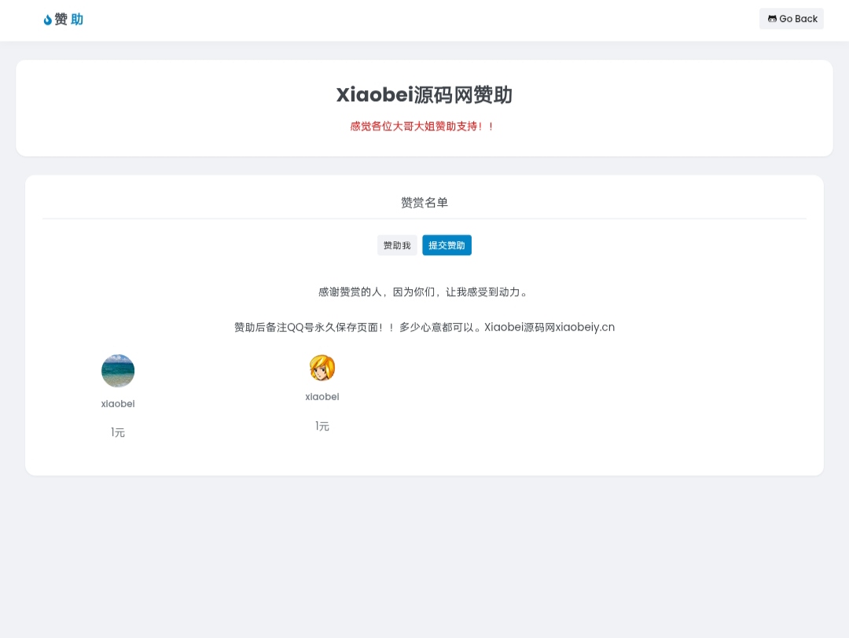Click the 赞赏名单 section title
This screenshot has height=638, width=849.
(424, 203)
